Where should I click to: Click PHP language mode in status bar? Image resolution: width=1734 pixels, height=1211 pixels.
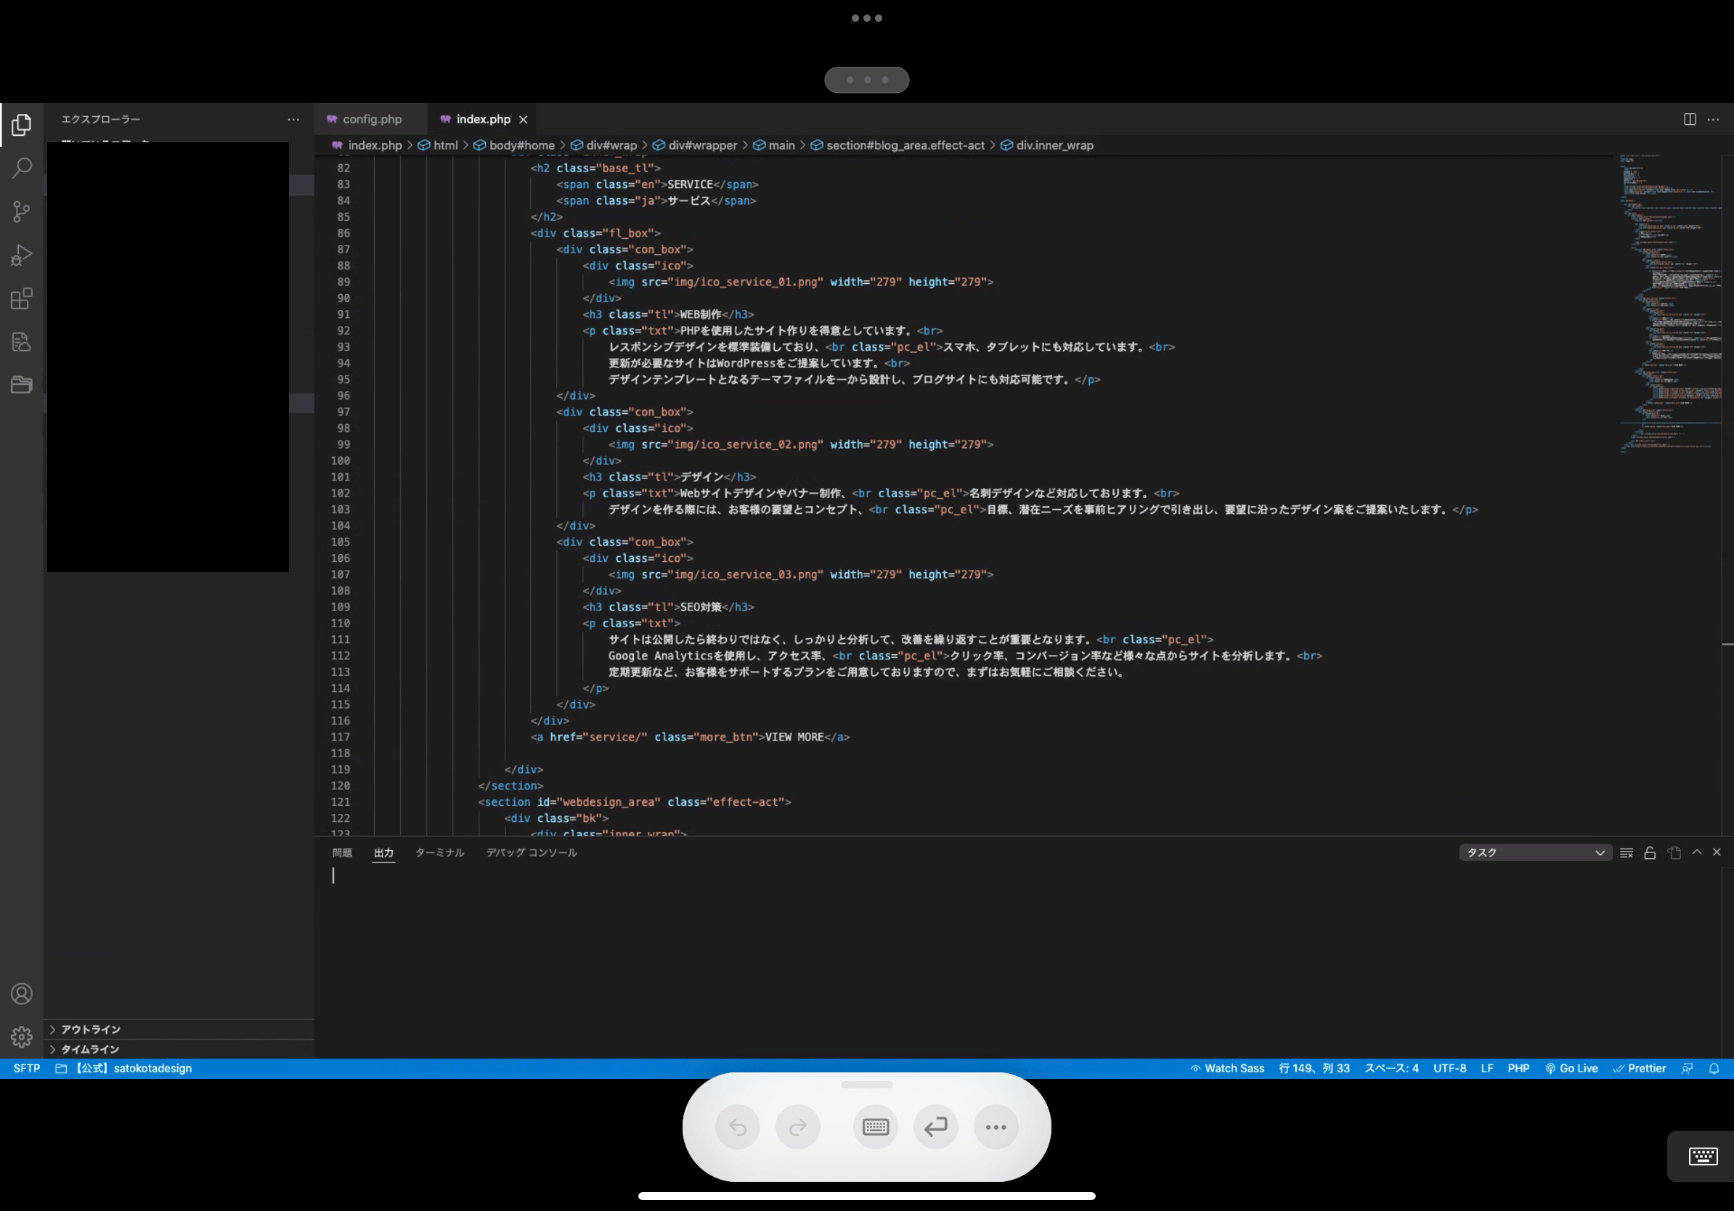click(x=1518, y=1068)
